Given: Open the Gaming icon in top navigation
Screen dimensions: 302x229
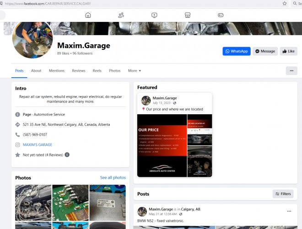Looking at the screenshot, I should (x=220, y=15).
